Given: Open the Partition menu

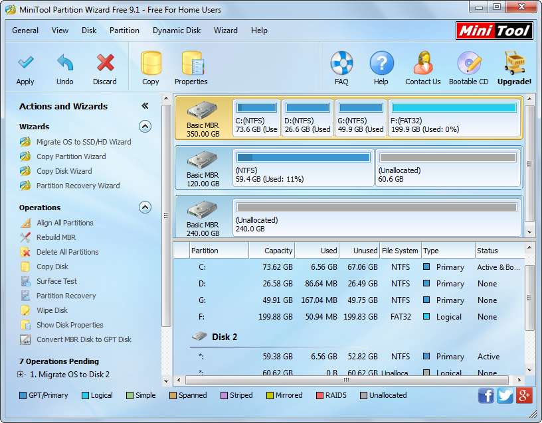Looking at the screenshot, I should [x=124, y=30].
